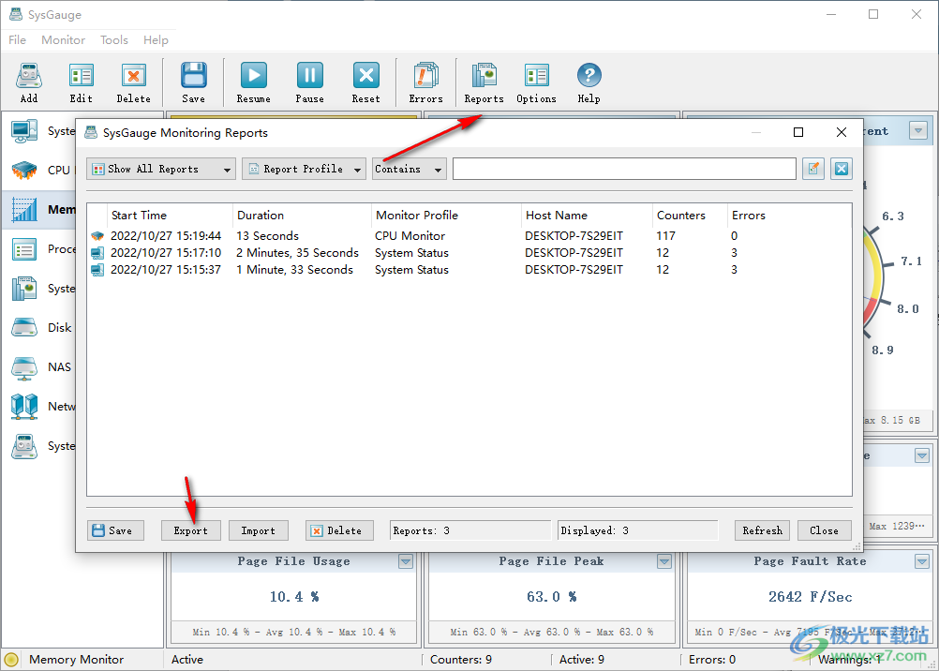The width and height of the screenshot is (939, 671).
Task: Resume monitoring with the play icon
Action: click(254, 76)
